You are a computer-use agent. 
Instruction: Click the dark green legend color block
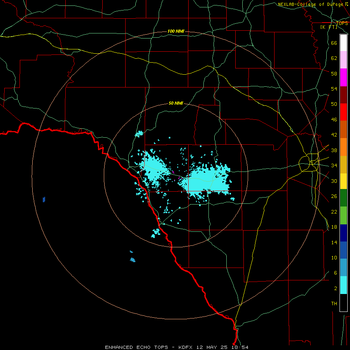[343, 198]
